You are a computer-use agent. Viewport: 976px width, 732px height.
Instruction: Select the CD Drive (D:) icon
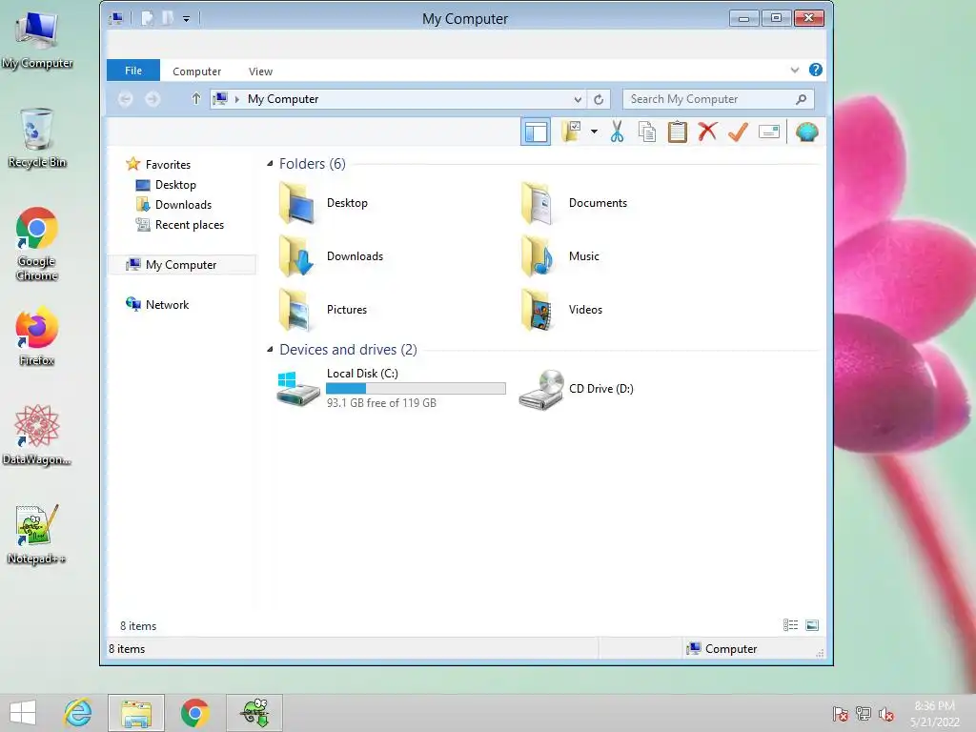click(x=542, y=389)
